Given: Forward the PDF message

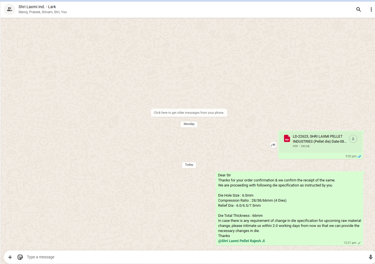Looking at the screenshot, I should (x=273, y=145).
